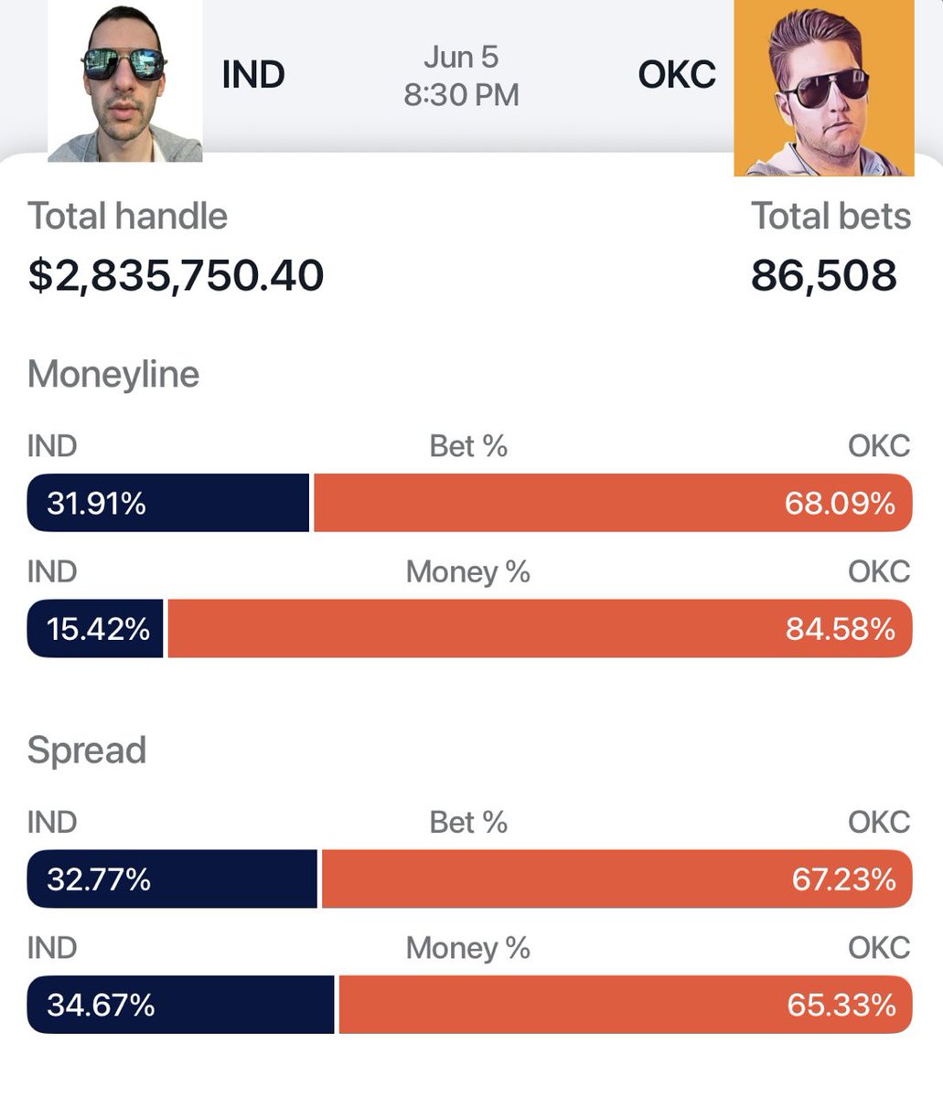Click the Total handle amount $2,835,750.40
The width and height of the screenshot is (943, 1097).
pos(176,275)
